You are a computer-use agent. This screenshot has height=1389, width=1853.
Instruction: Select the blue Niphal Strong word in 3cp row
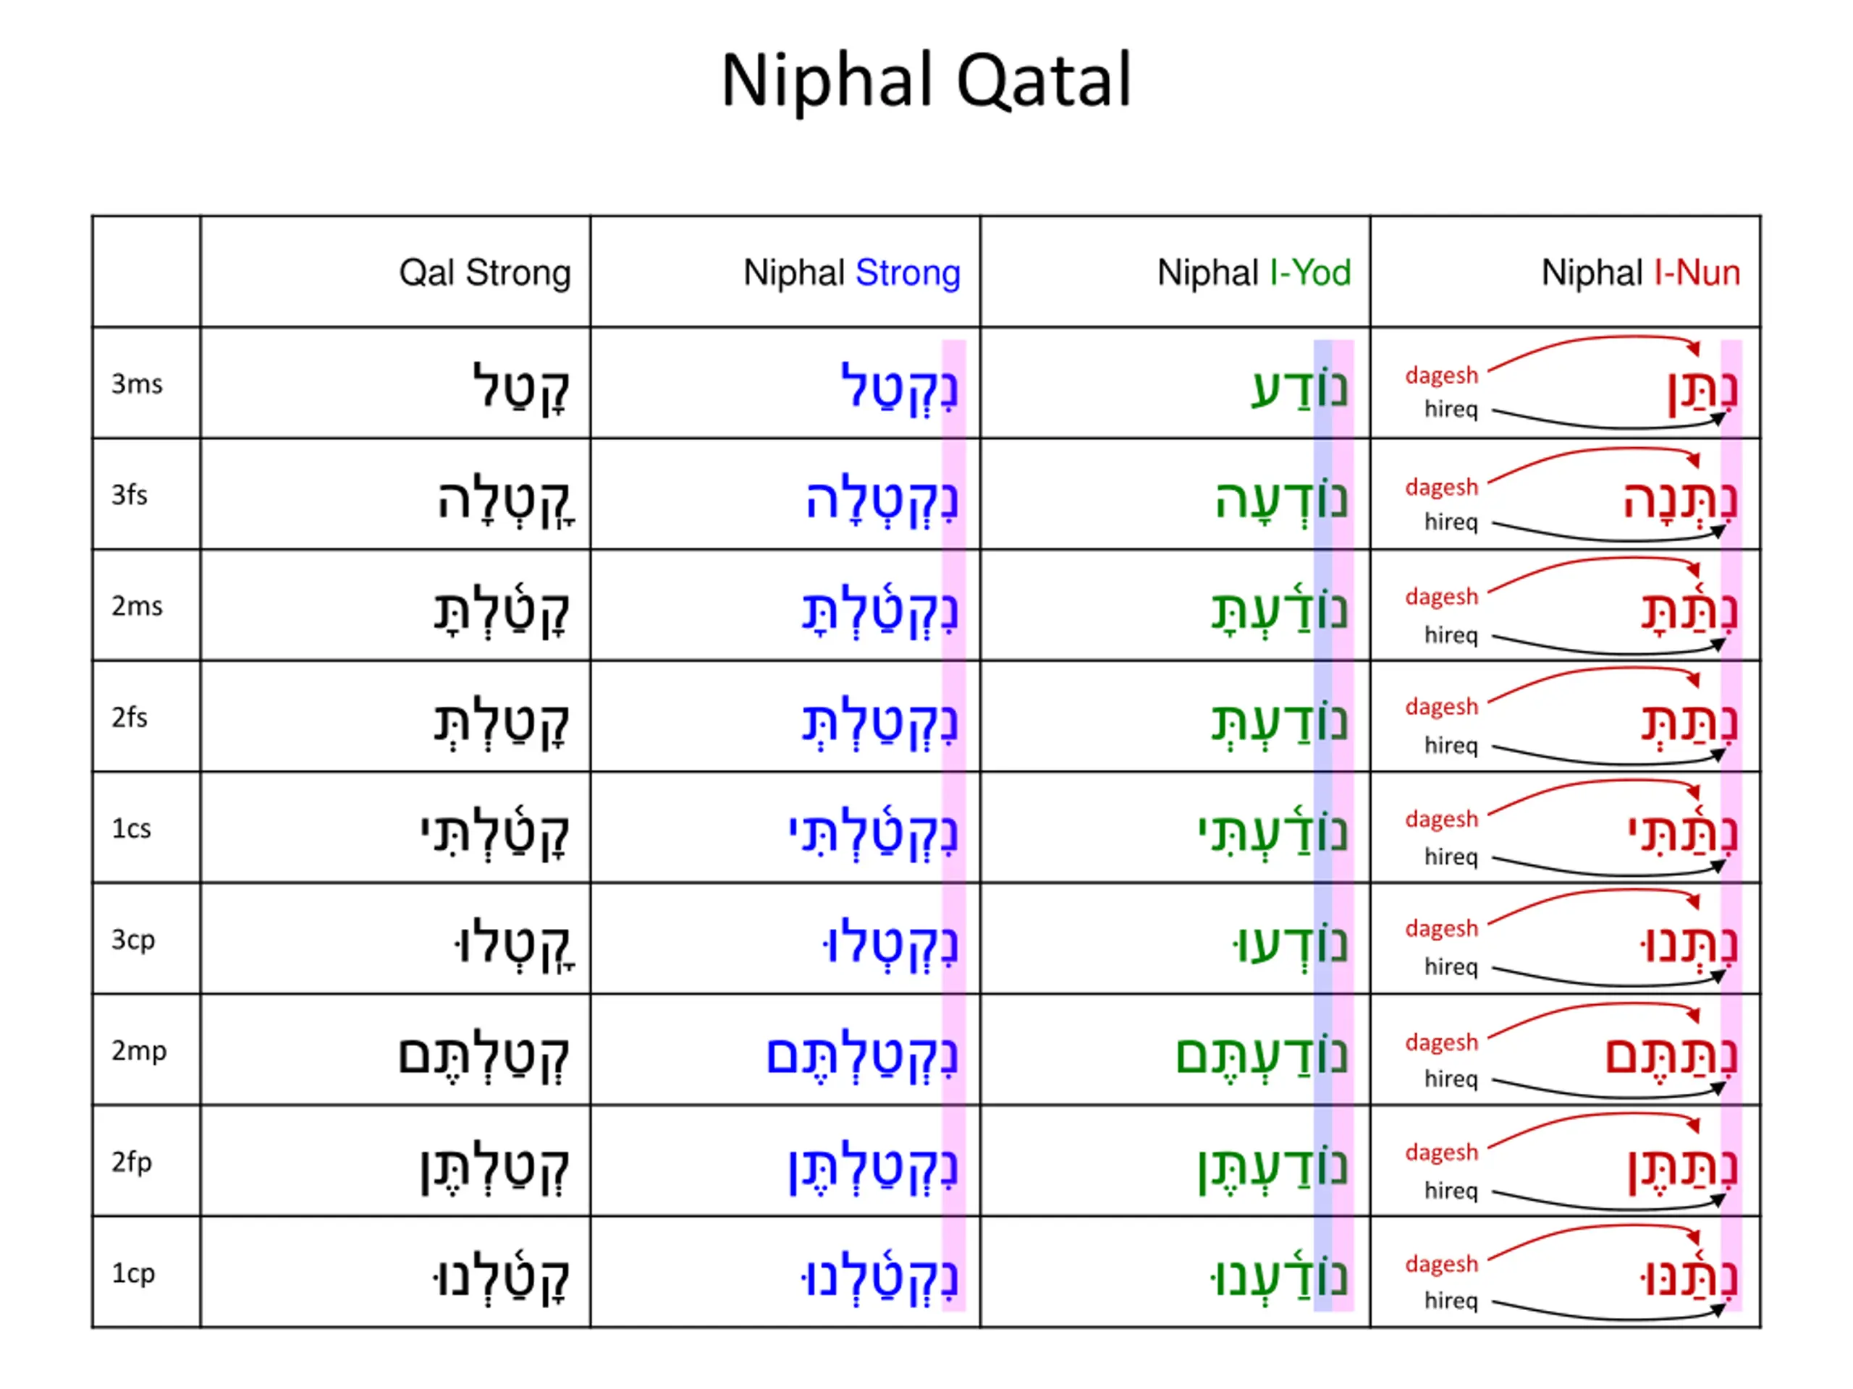click(x=890, y=946)
